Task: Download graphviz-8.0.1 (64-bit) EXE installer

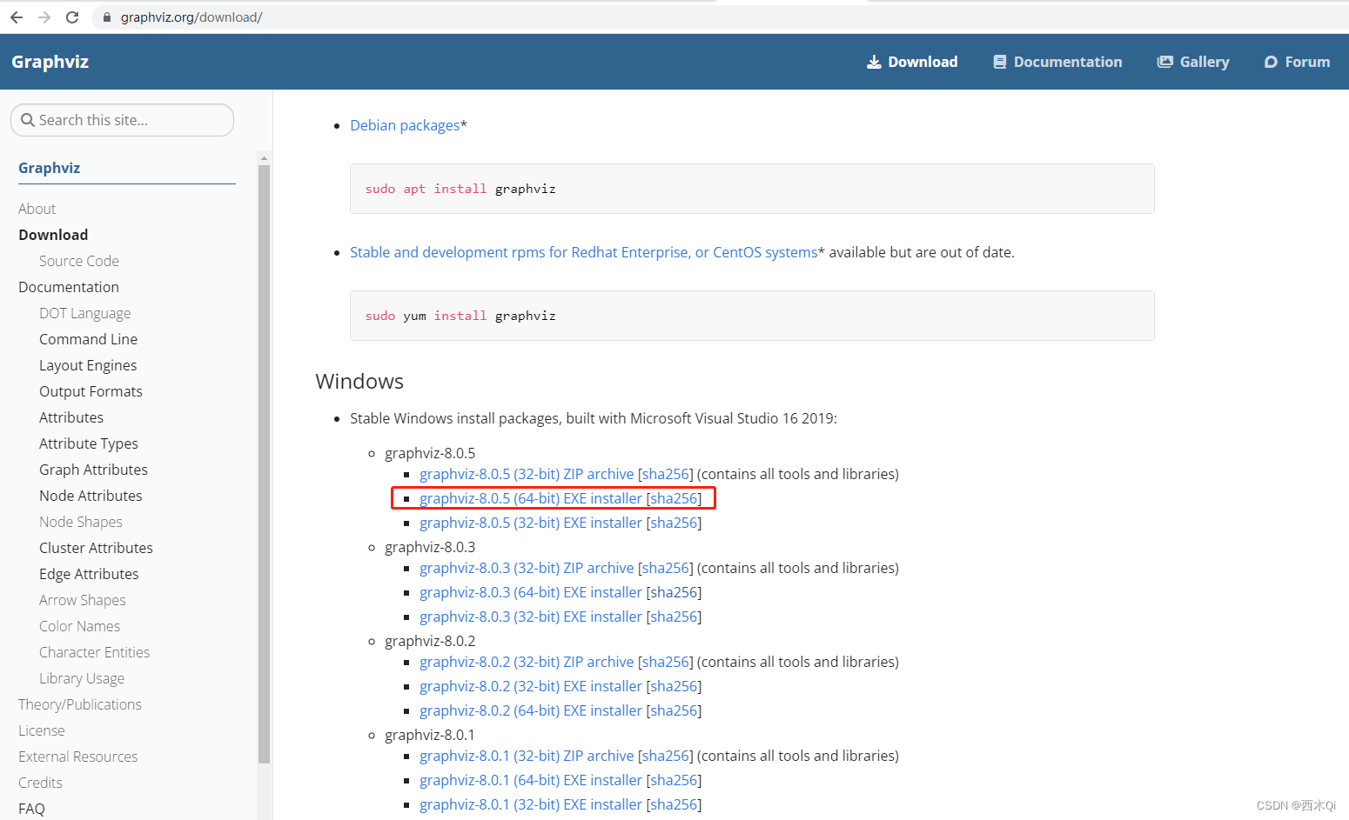Action: click(x=531, y=780)
